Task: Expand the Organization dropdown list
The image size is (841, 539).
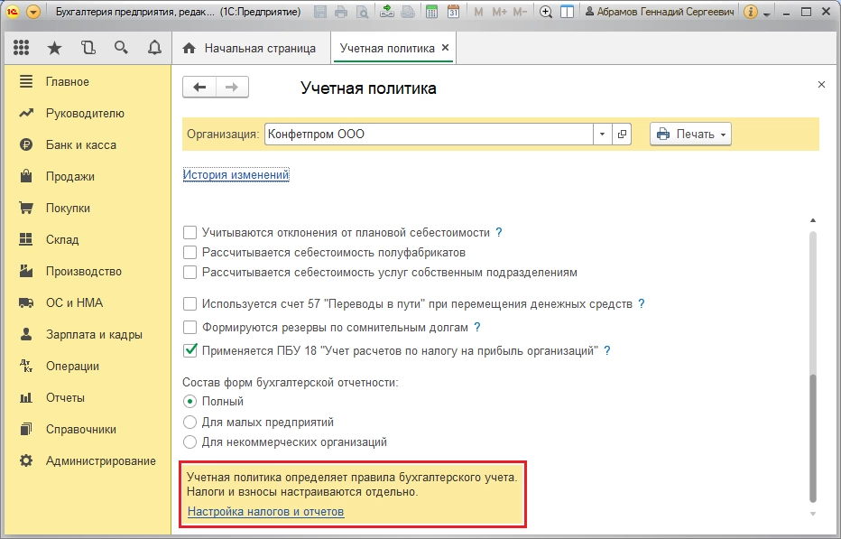Action: click(603, 135)
